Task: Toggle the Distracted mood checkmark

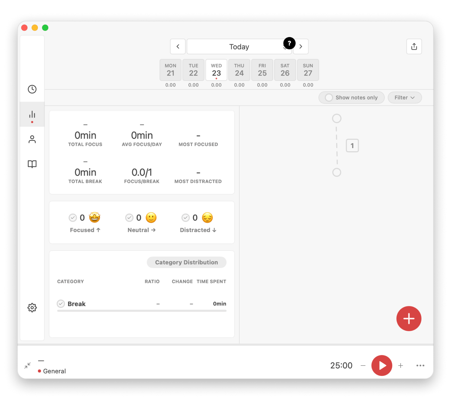Action: pos(185,217)
